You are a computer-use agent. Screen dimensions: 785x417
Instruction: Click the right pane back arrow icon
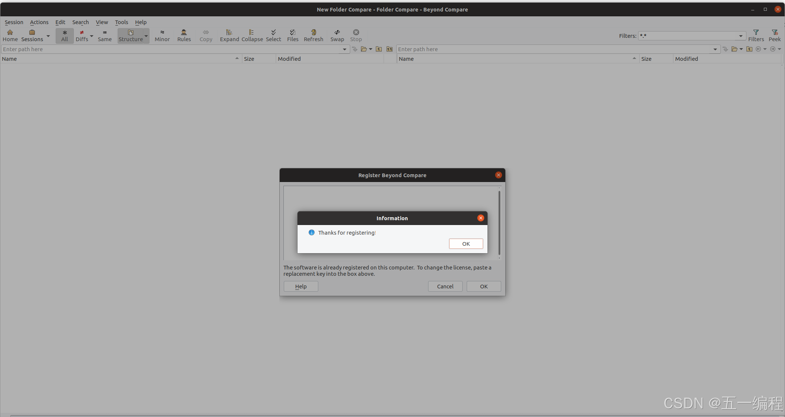point(758,49)
